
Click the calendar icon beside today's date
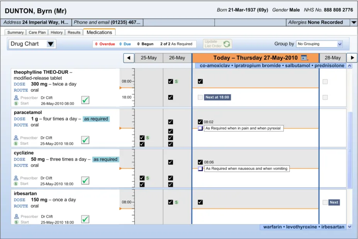pyautogui.click(x=304, y=58)
